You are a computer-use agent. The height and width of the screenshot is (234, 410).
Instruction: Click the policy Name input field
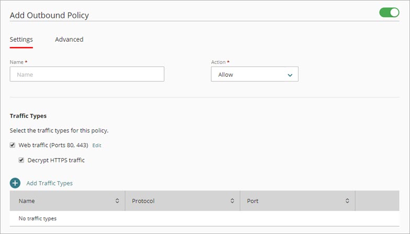coord(87,75)
